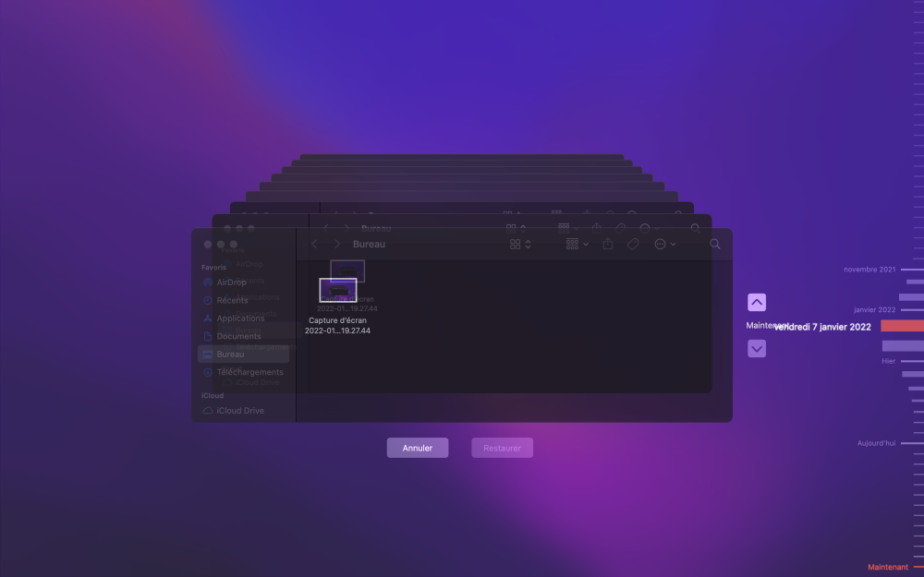
Task: Click tag icon in front Finder toolbar
Action: [x=633, y=244]
